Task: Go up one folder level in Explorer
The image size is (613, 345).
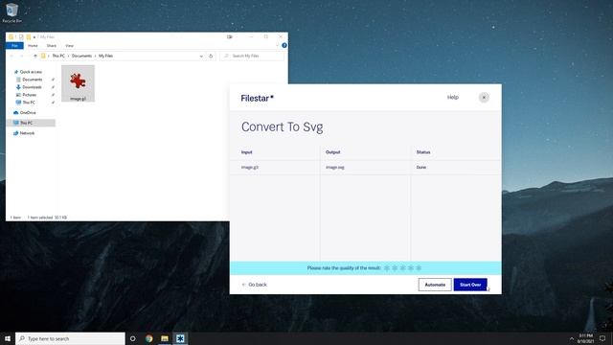Action: [35, 56]
